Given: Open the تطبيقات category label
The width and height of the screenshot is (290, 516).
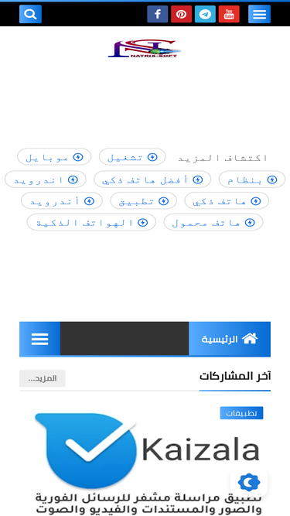Looking at the screenshot, I should pyautogui.click(x=241, y=413).
